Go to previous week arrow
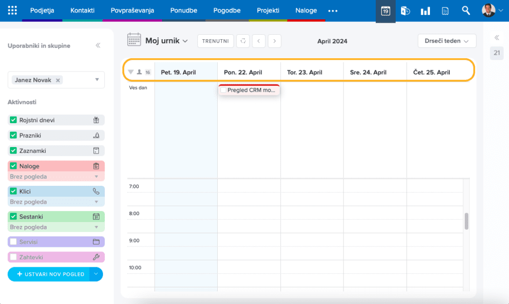 pos(258,41)
